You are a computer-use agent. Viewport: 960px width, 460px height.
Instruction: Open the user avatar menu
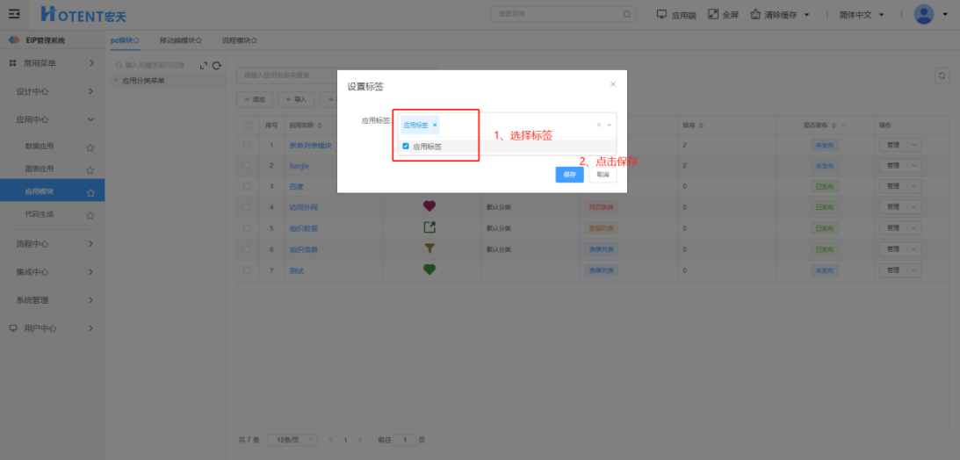[x=923, y=14]
